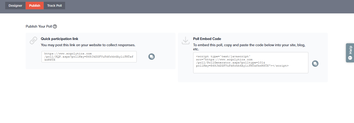354x123 pixels.
Task: Switch to the Track Poll tab
Action: tap(54, 6)
